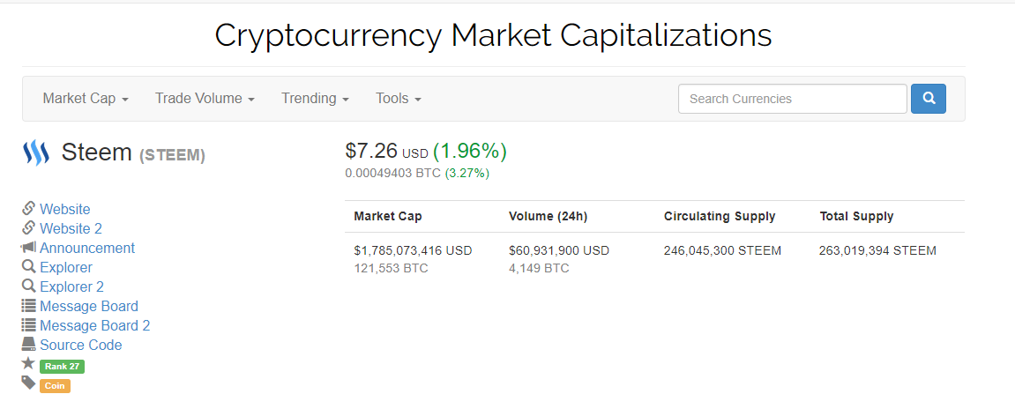
Task: Click the chain icon beside Website
Action: 29,209
